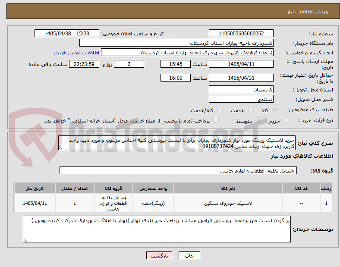This screenshot has height=267, width=340.
Task: Click the بازگشت back button
Action: (x=159, y=255)
